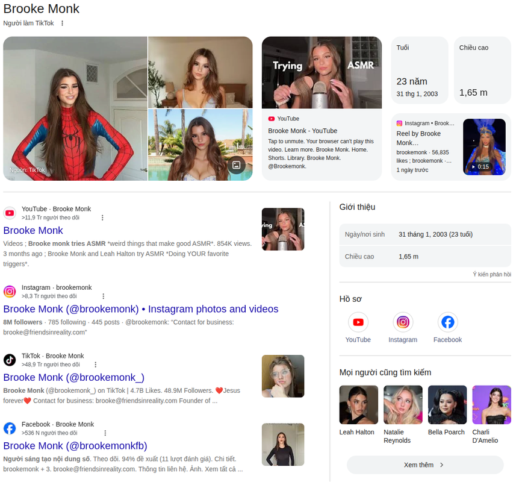Select Natalie Reynolds in related searches
525x482 pixels.
(x=403, y=415)
